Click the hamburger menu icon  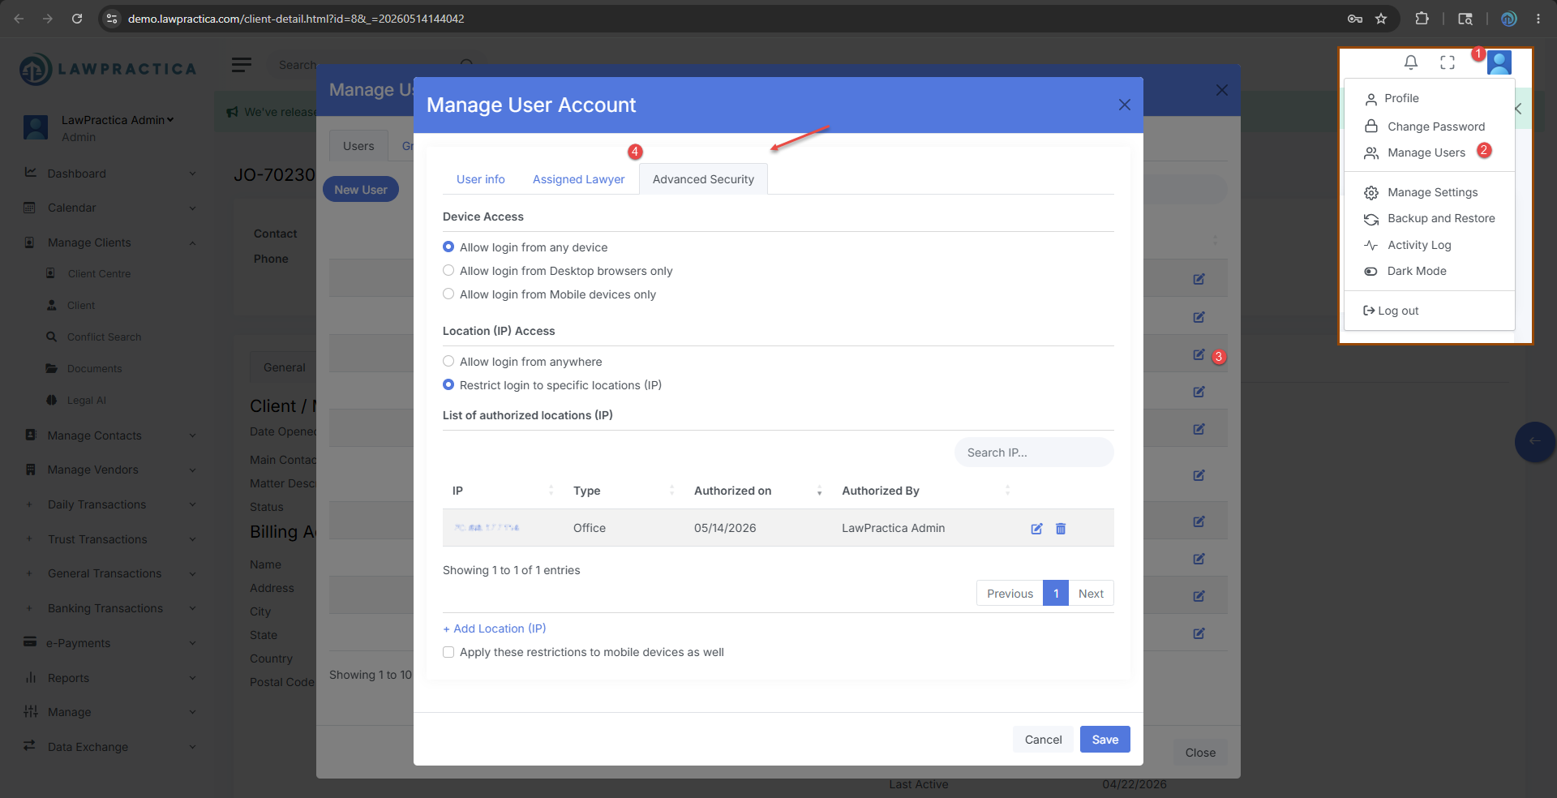click(x=242, y=65)
